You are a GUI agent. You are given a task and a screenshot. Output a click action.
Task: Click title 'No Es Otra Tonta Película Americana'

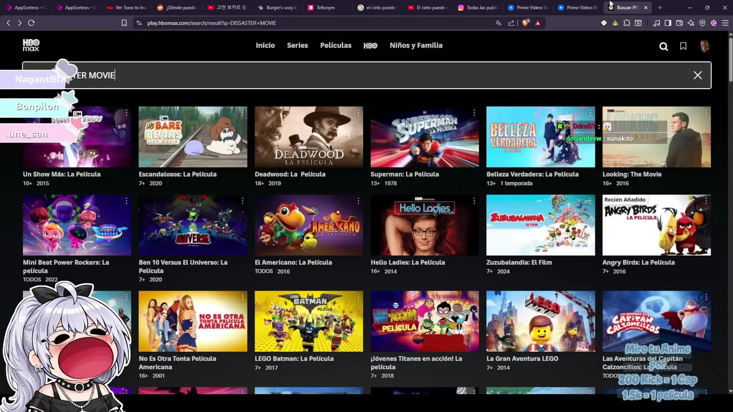pos(178,363)
